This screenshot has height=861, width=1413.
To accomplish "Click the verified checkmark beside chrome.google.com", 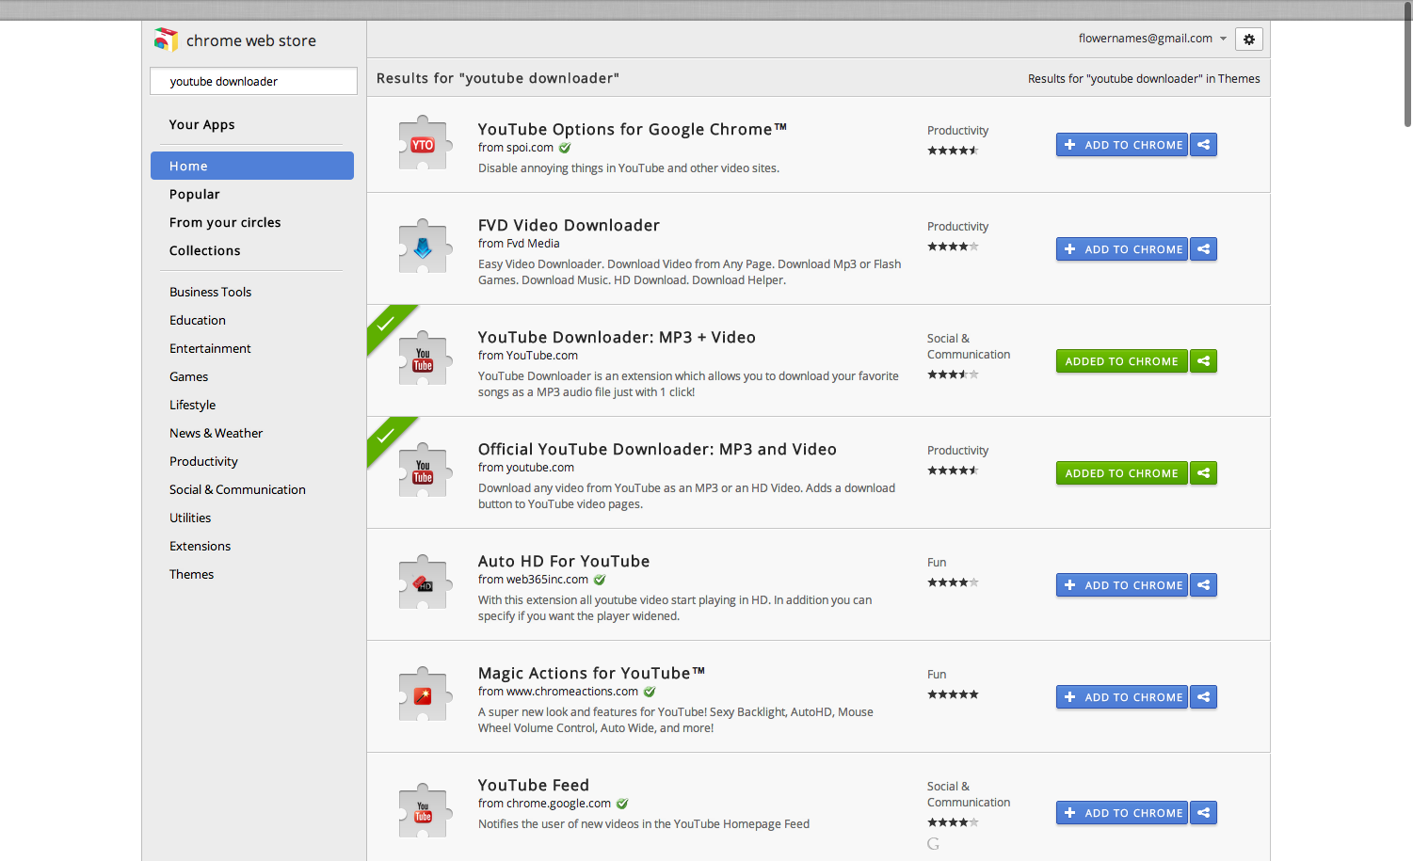I will point(622,804).
